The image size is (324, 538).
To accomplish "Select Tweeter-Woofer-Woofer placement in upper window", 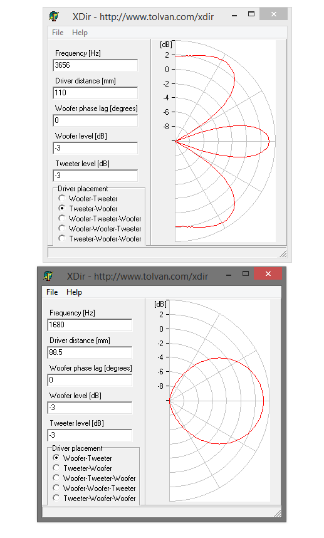I will tap(100, 238).
